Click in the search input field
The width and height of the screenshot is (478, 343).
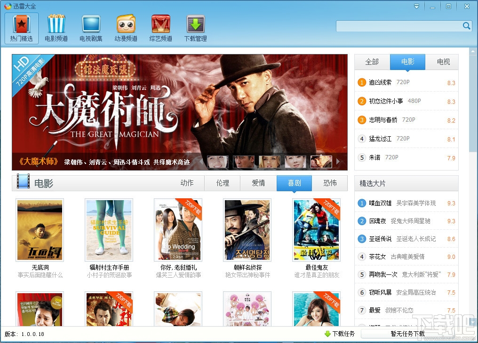[399, 26]
